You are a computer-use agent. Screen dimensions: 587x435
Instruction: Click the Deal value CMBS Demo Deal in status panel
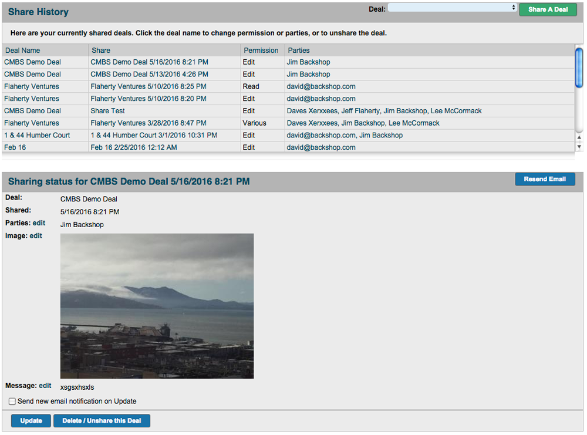click(x=89, y=199)
